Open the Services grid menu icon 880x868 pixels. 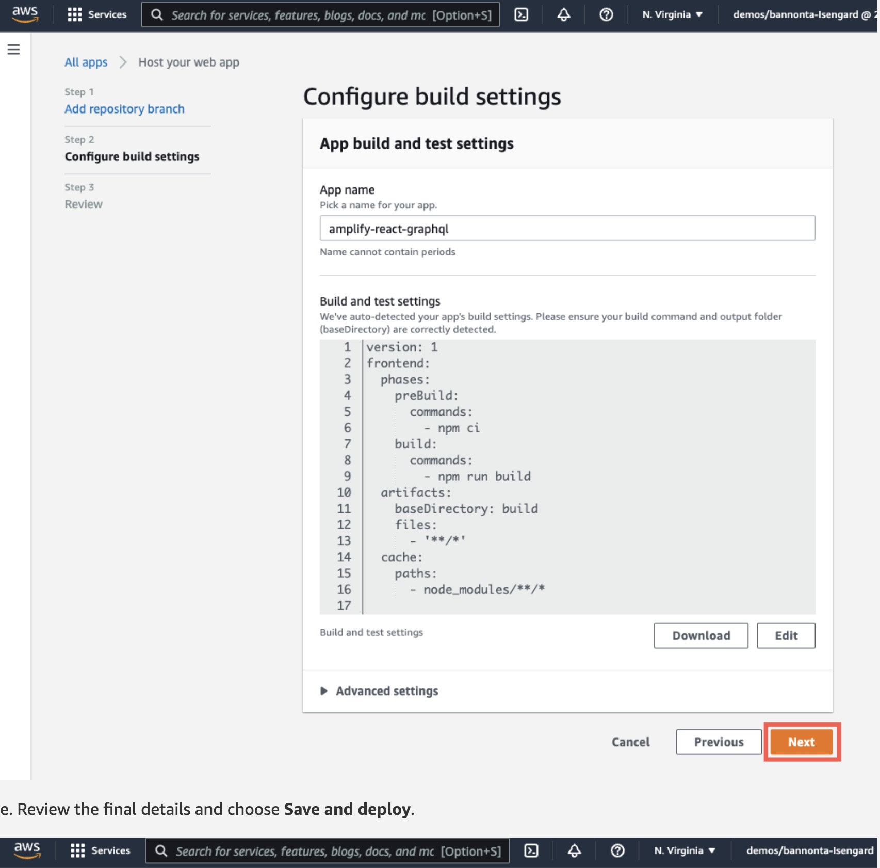tap(75, 15)
